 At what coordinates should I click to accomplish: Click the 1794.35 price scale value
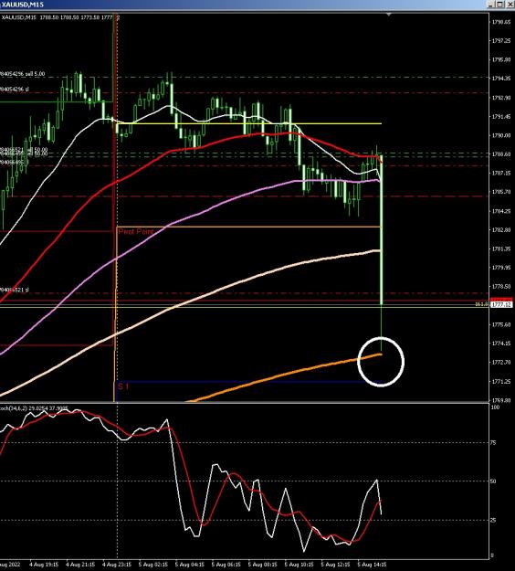[x=501, y=79]
